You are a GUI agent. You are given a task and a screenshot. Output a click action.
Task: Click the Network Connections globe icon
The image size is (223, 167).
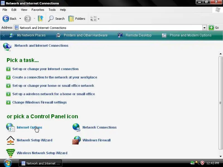point(76,127)
